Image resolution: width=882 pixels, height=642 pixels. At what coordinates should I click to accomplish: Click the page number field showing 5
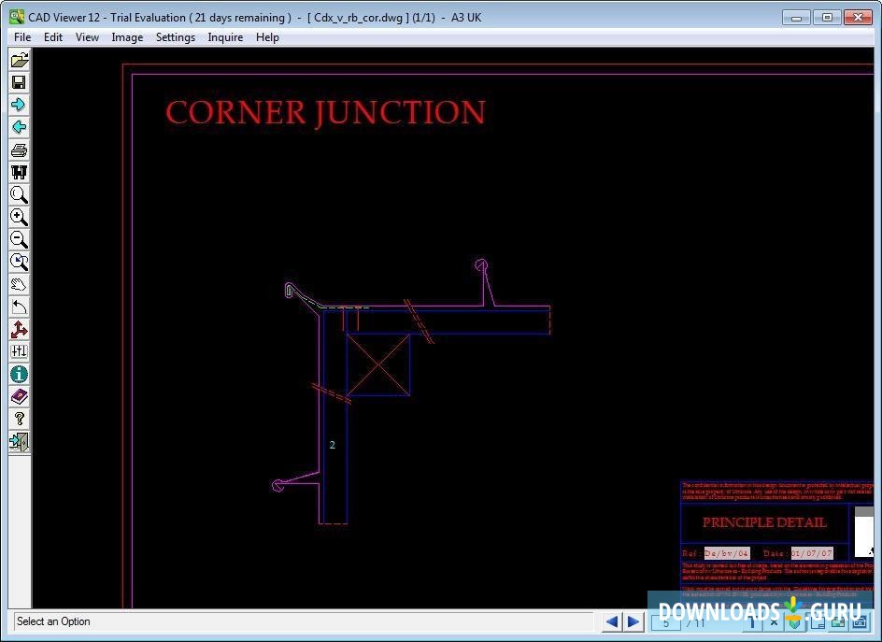click(x=666, y=623)
